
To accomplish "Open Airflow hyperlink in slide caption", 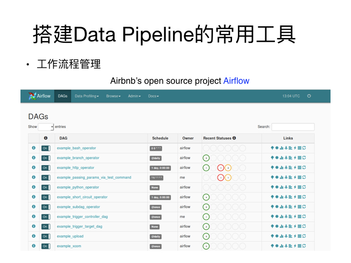I will pos(236,81).
